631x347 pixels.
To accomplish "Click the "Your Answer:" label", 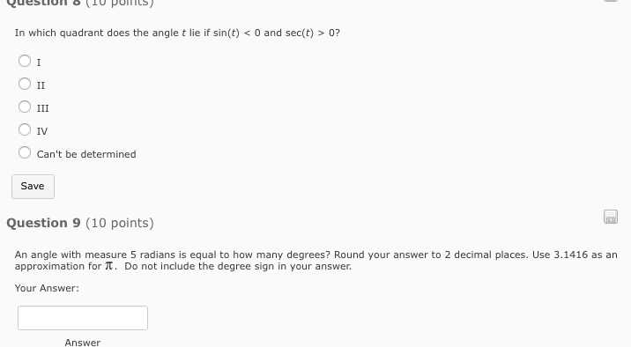I will tap(47, 288).
